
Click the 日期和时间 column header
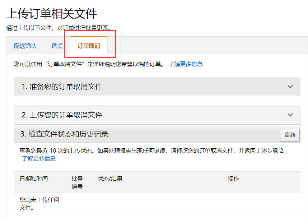tap(34, 179)
